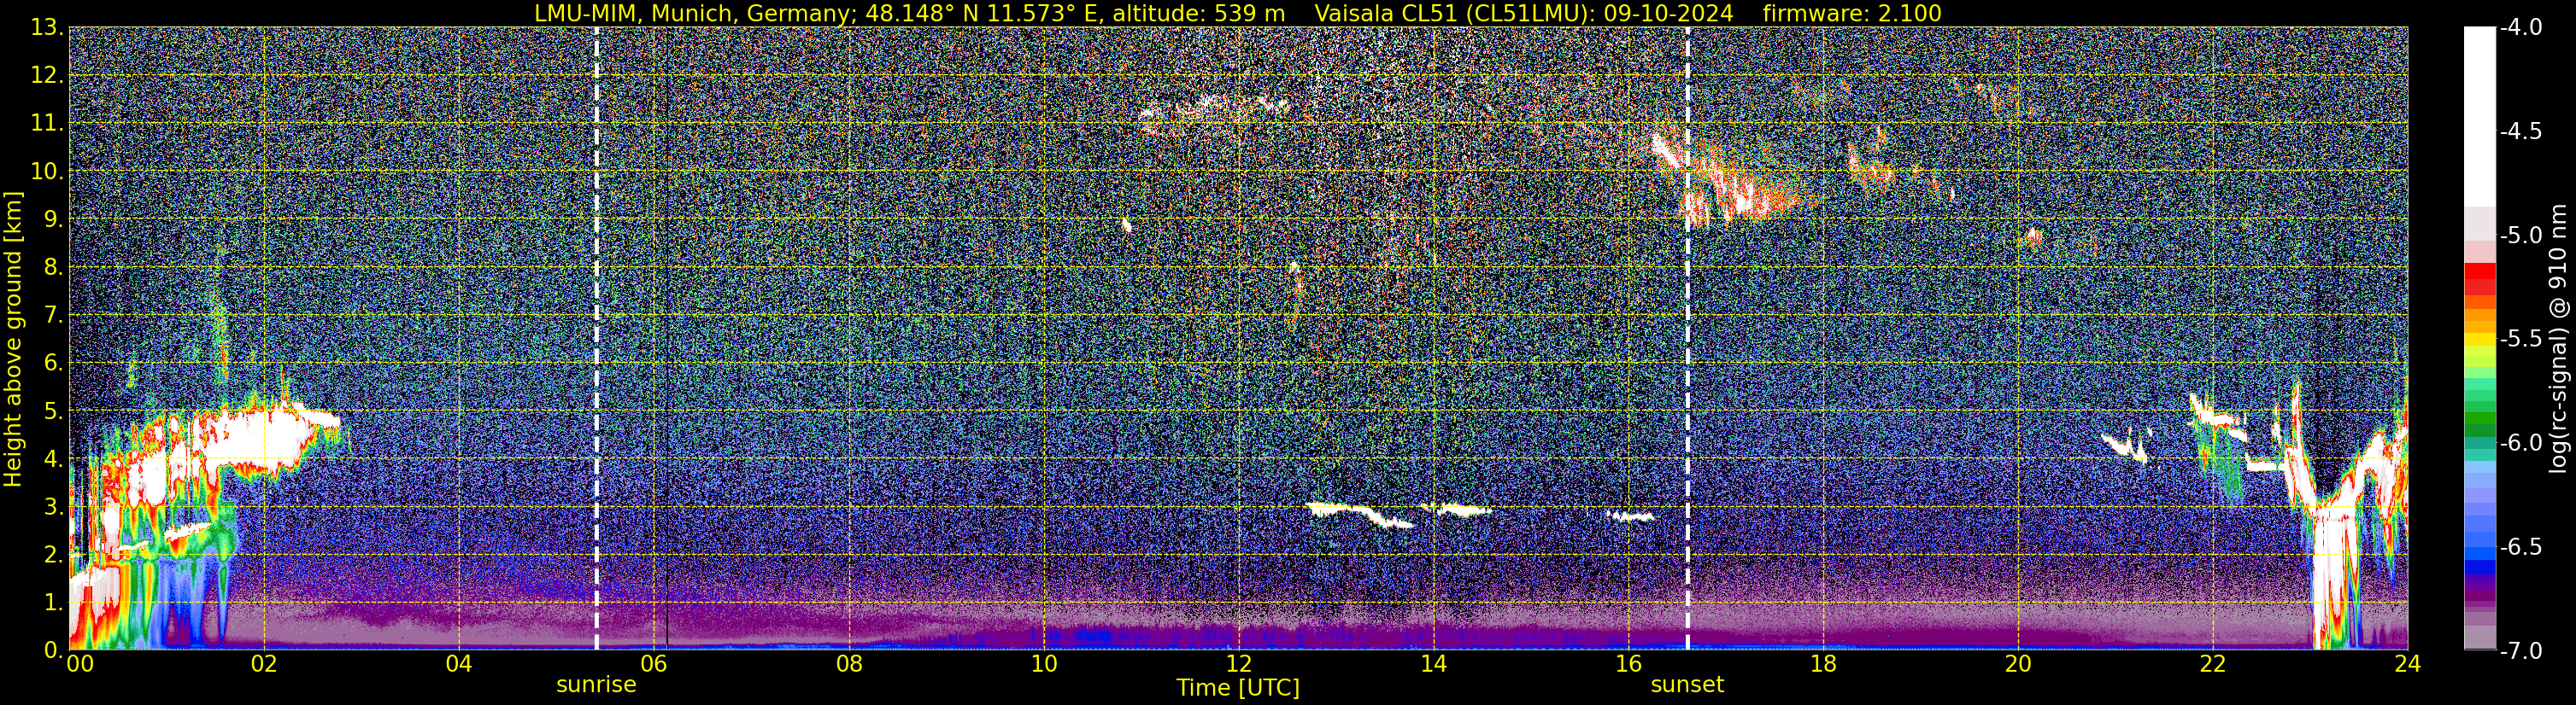2576x705 pixels.
Task: Click the '24' time axis tick label
Action: [2408, 664]
